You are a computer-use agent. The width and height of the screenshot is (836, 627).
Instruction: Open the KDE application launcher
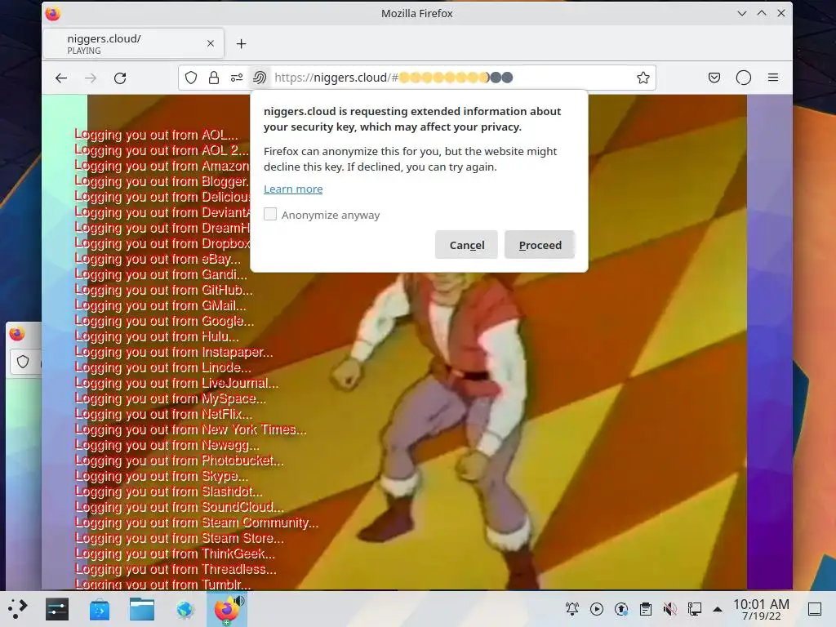[17, 609]
